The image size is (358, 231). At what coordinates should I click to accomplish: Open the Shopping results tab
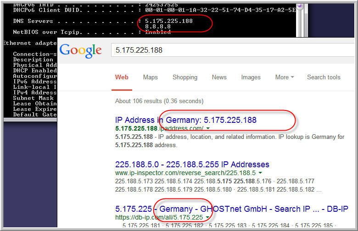[185, 77]
